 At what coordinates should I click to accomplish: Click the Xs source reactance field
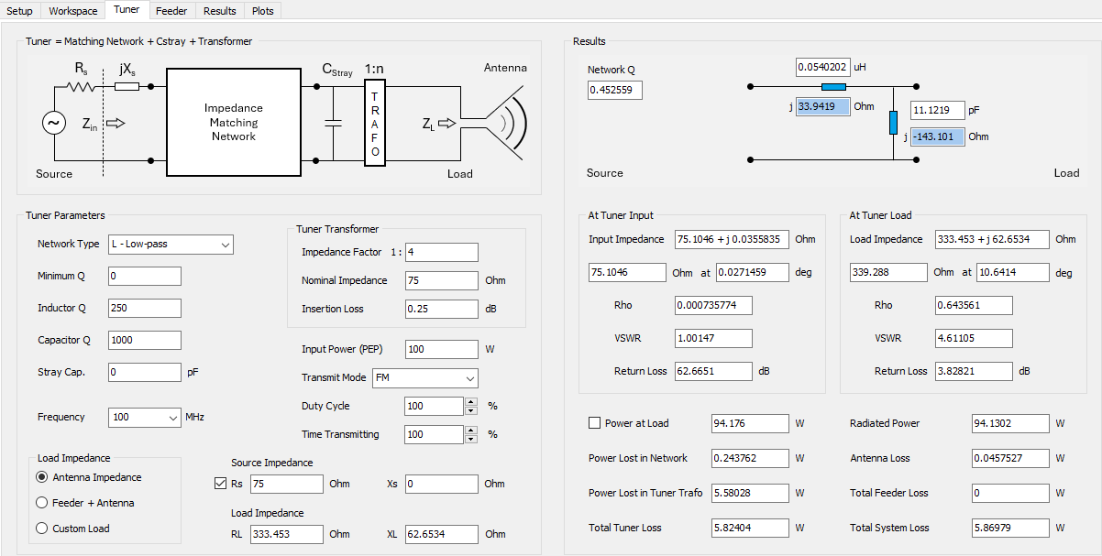click(x=442, y=485)
